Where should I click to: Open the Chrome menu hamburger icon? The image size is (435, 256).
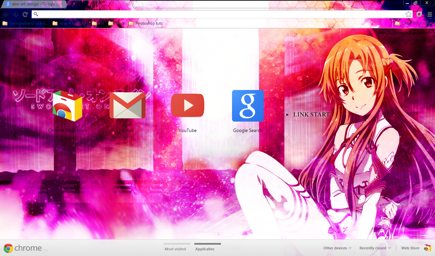[430, 14]
